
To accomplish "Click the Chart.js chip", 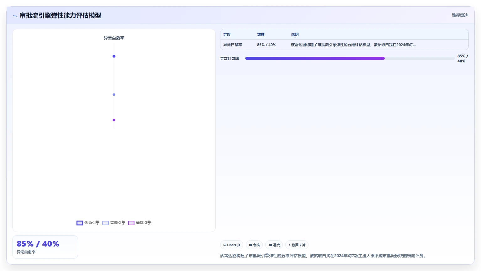I will [232, 245].
